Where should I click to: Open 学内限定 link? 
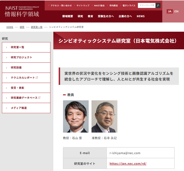tap(113, 5)
